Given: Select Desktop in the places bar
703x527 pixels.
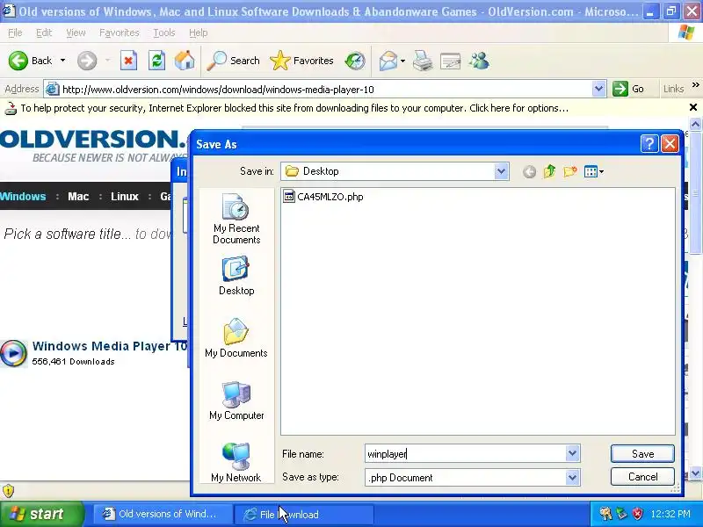Looking at the screenshot, I should pos(236,275).
